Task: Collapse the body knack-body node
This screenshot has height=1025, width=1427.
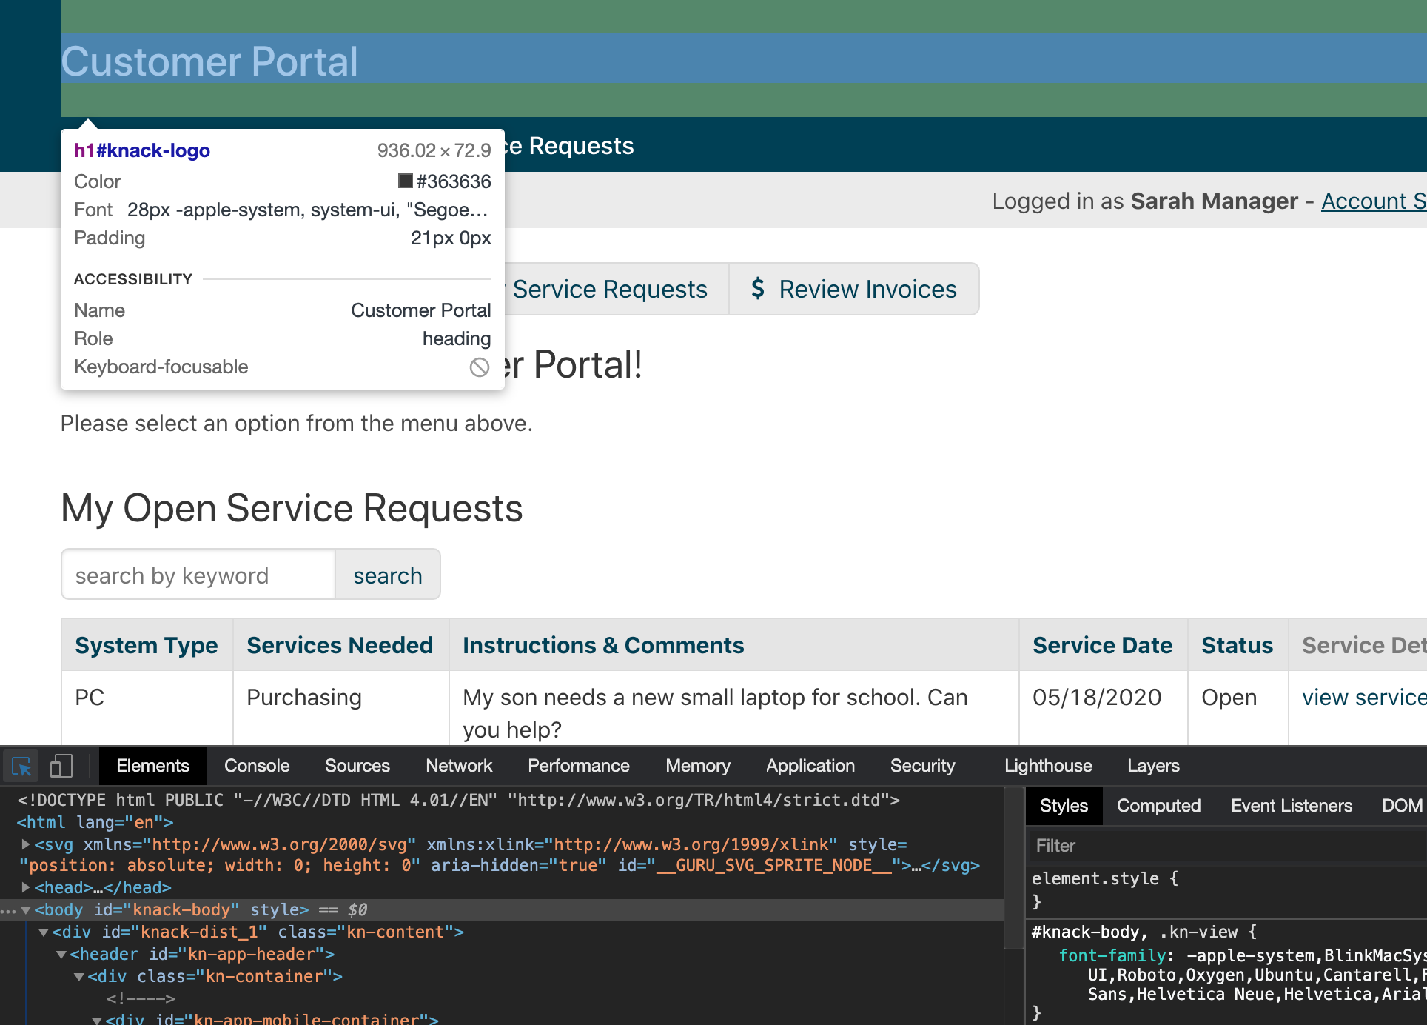Action: click(x=26, y=909)
